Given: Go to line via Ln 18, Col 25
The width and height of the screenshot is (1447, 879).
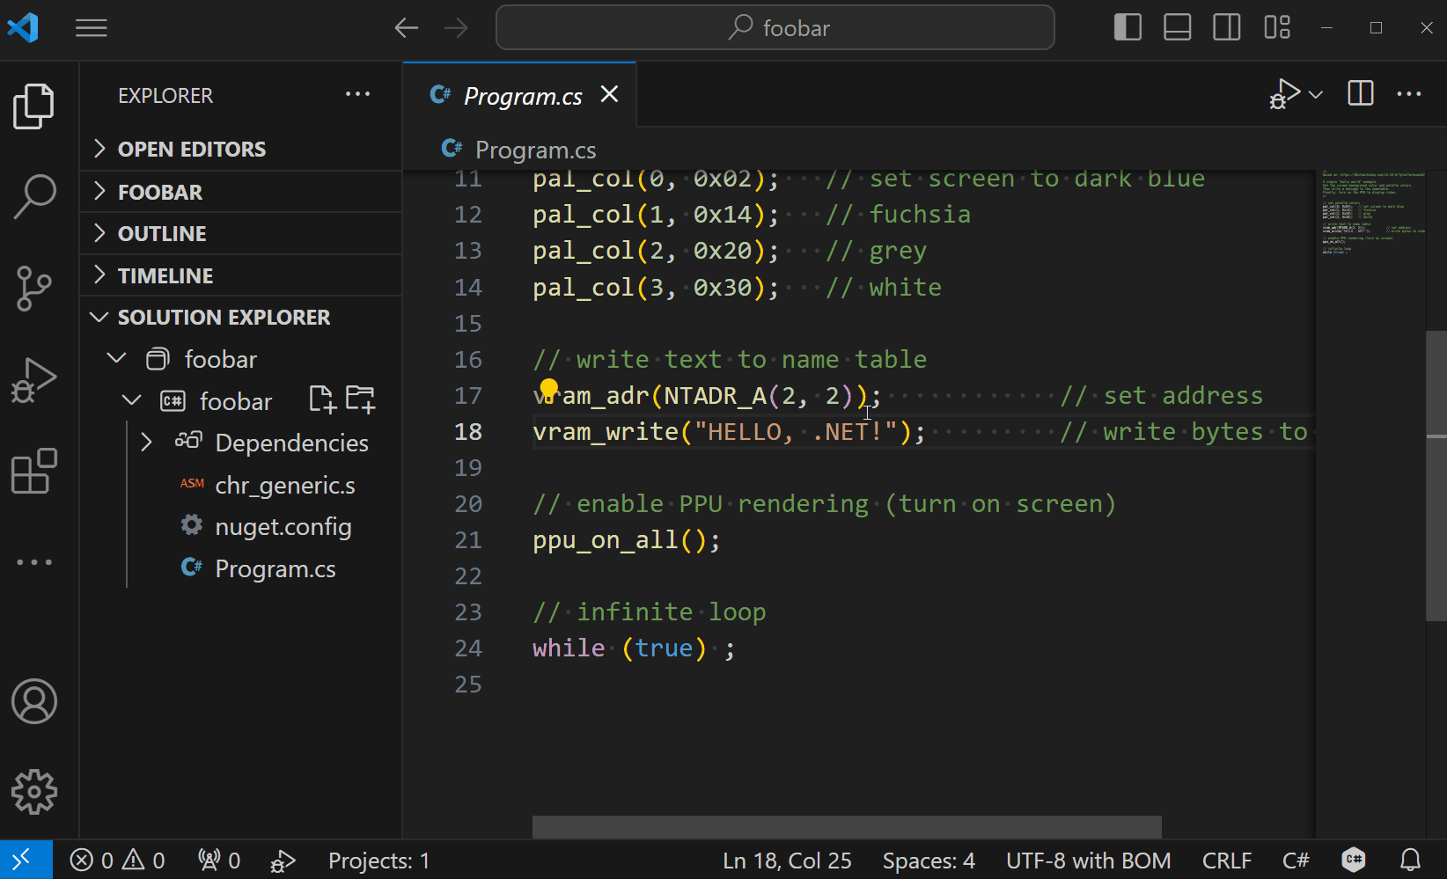Looking at the screenshot, I should click(x=787, y=860).
